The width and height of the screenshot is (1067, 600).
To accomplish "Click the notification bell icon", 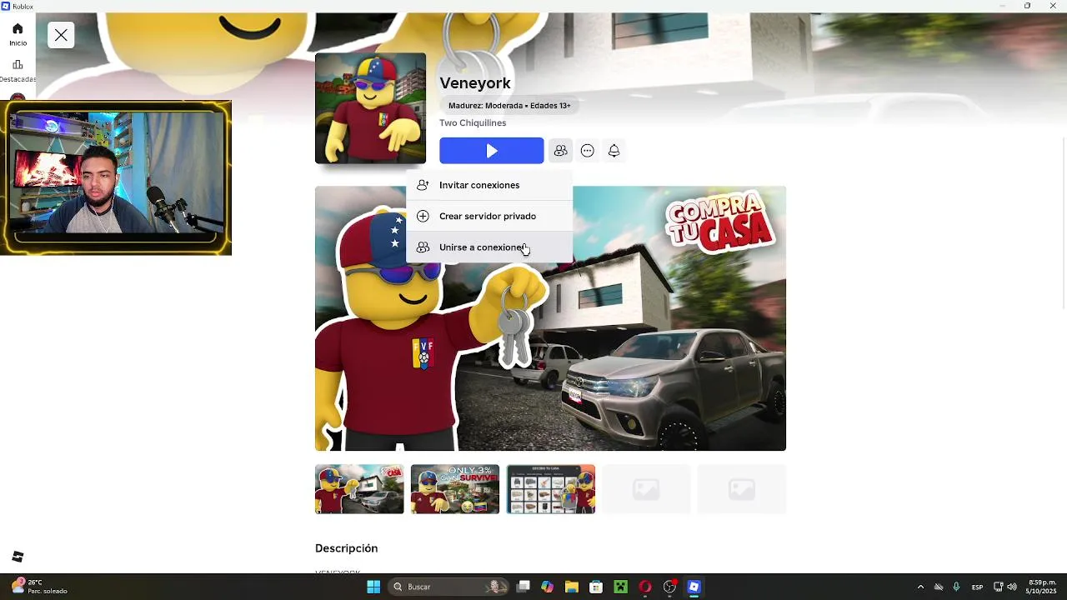I will 614,151.
